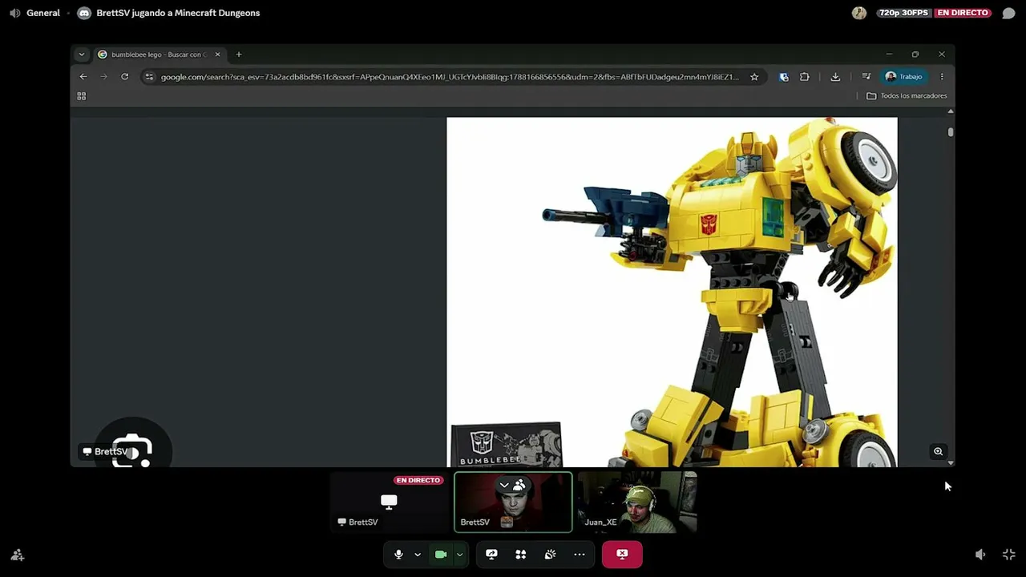Screen dimensions: 1026x577
Task: View site information icon in address bar
Action: coord(149,77)
